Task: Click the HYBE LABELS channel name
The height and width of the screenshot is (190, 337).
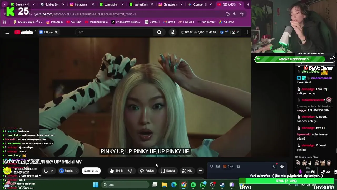Action: point(24,169)
